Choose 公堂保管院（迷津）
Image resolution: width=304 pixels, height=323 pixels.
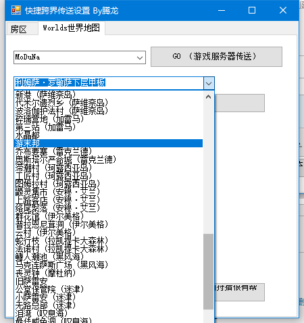108,289
